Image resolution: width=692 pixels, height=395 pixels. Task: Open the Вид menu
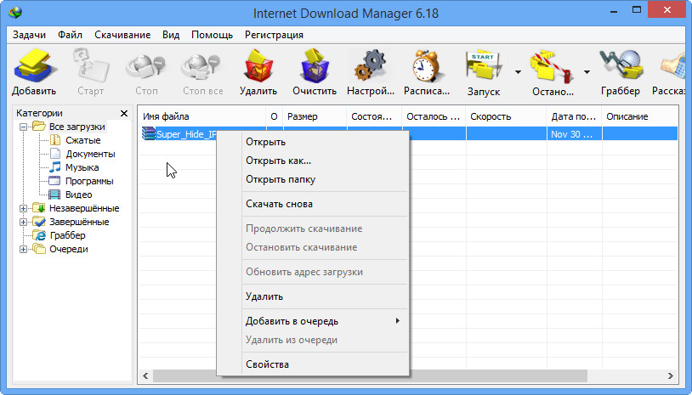pyautogui.click(x=171, y=35)
